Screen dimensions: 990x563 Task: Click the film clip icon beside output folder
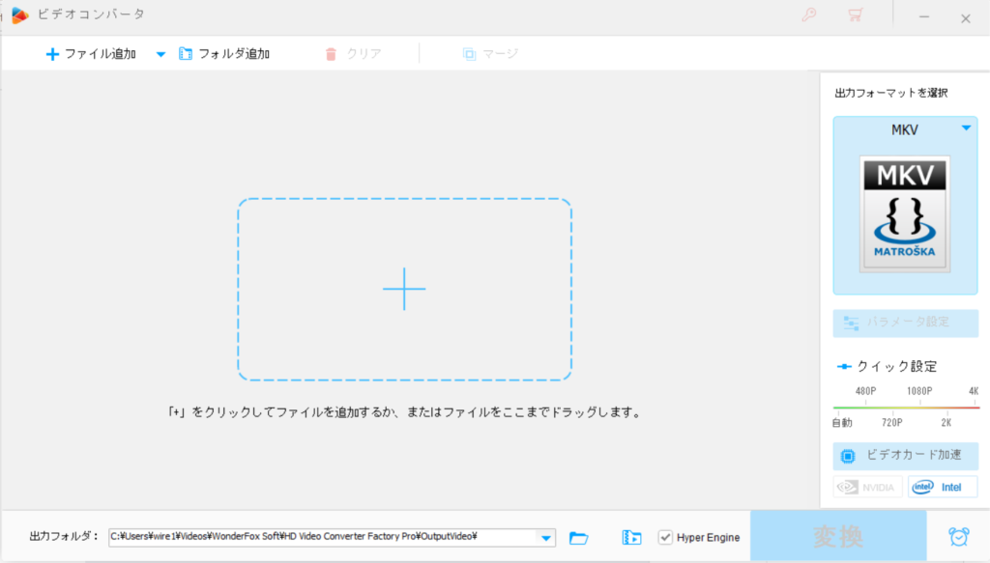point(632,538)
